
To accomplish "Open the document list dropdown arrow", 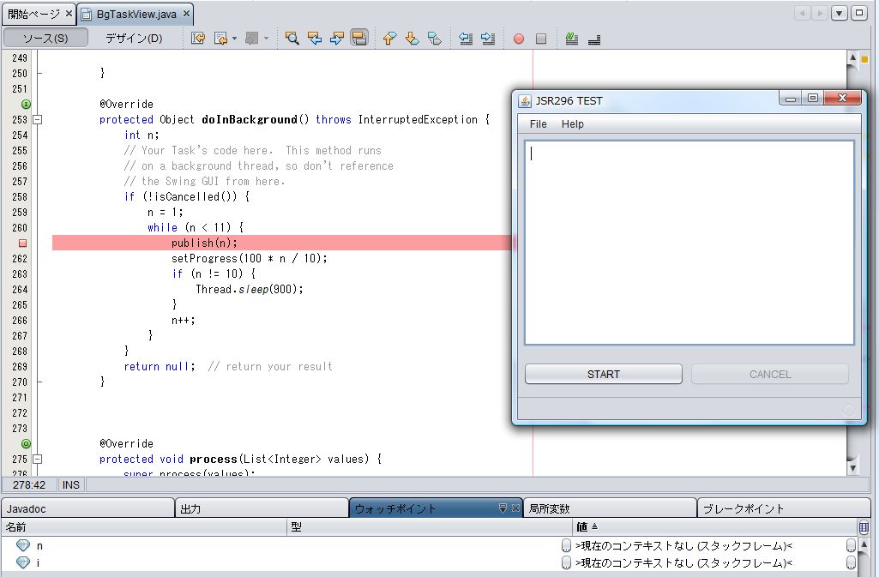I will pyautogui.click(x=839, y=13).
